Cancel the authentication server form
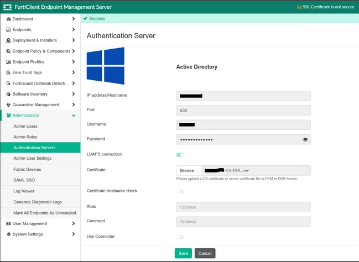 tap(205, 253)
